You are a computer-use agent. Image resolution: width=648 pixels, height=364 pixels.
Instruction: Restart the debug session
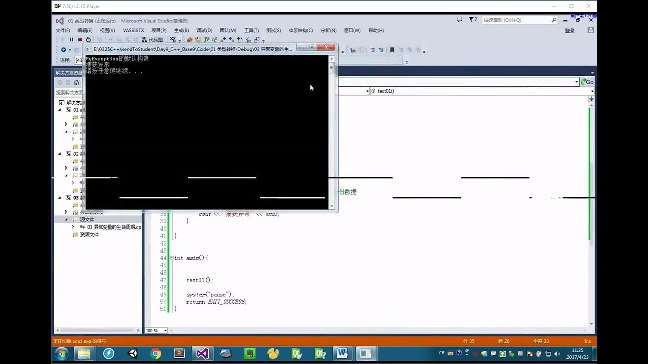click(88, 40)
